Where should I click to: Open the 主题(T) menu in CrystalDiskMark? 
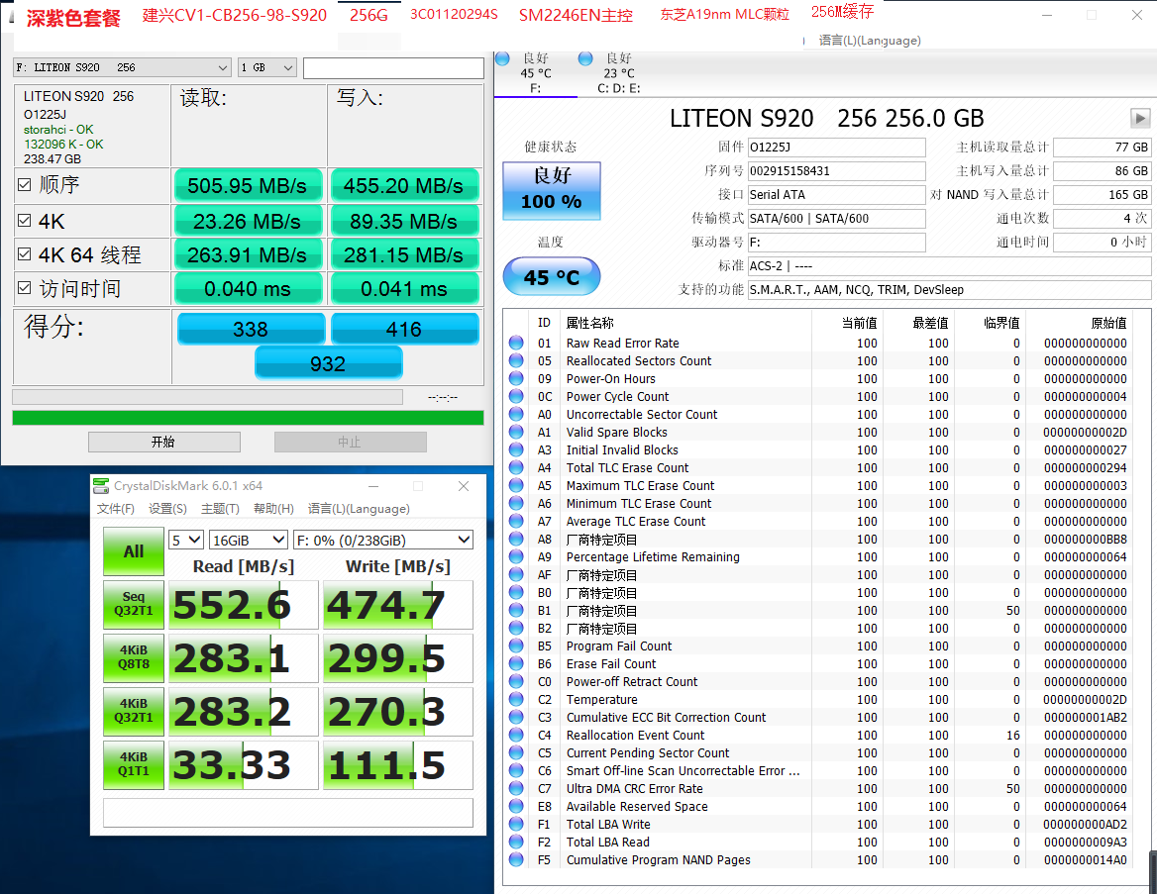tap(220, 509)
